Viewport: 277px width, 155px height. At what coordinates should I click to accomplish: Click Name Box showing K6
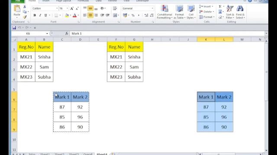pyautogui.click(x=28, y=34)
